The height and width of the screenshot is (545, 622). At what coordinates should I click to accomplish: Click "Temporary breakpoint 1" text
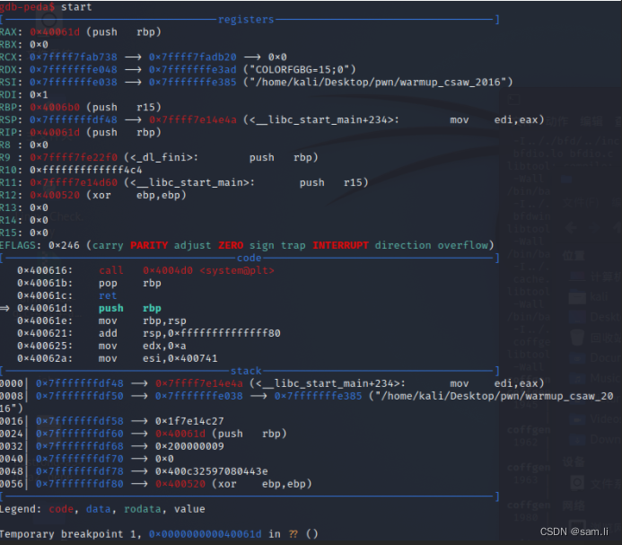pyautogui.click(x=69, y=534)
